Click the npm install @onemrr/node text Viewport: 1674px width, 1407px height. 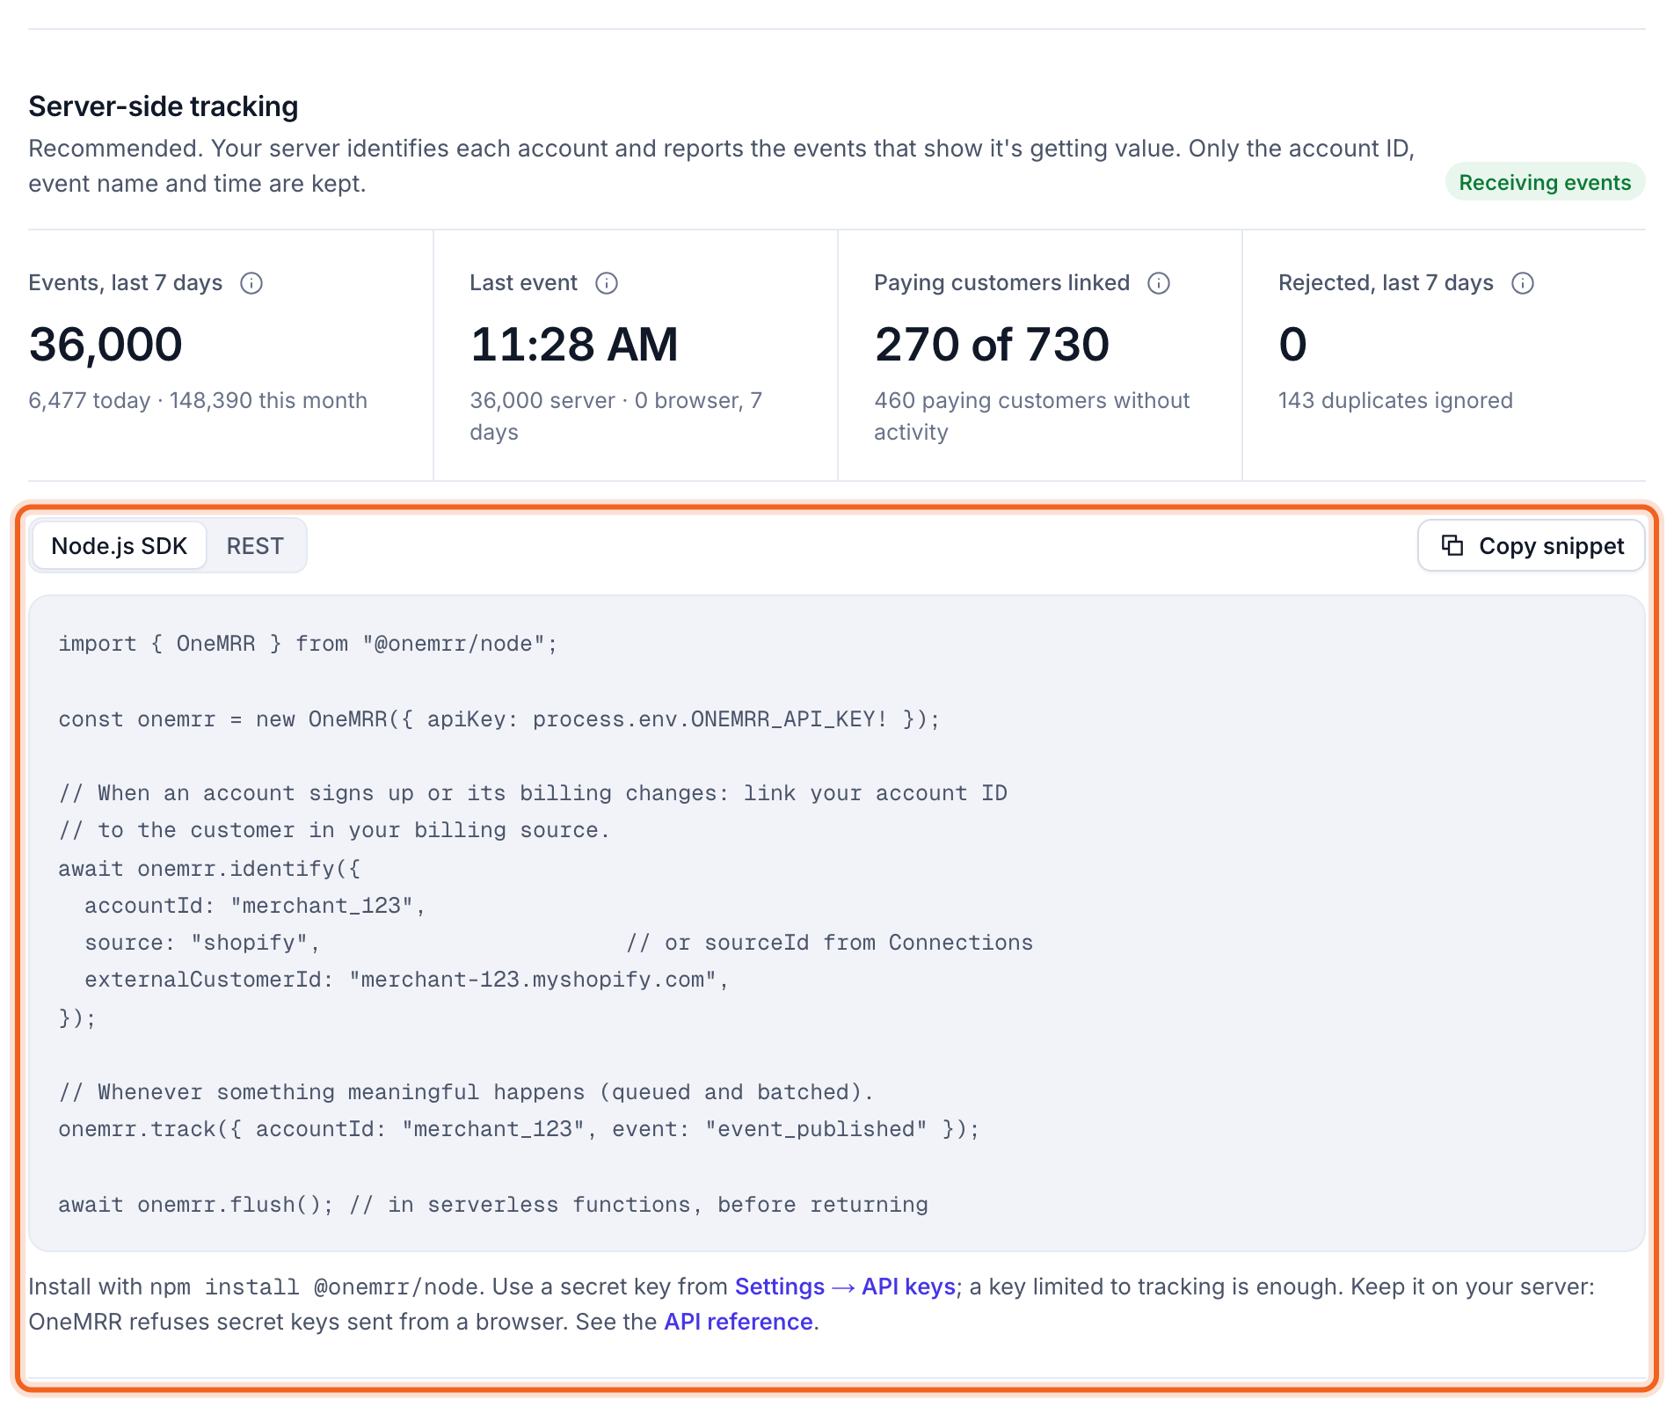pos(315,1287)
